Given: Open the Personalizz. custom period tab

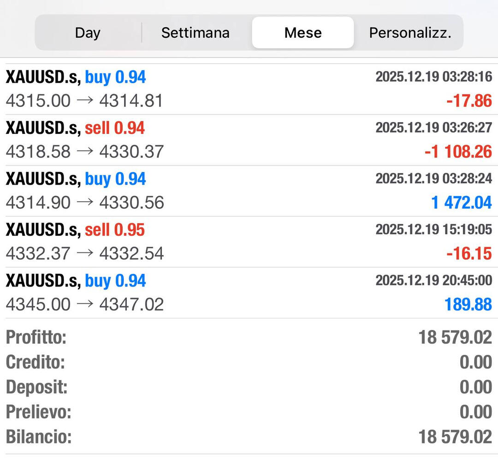Looking at the screenshot, I should (x=410, y=33).
